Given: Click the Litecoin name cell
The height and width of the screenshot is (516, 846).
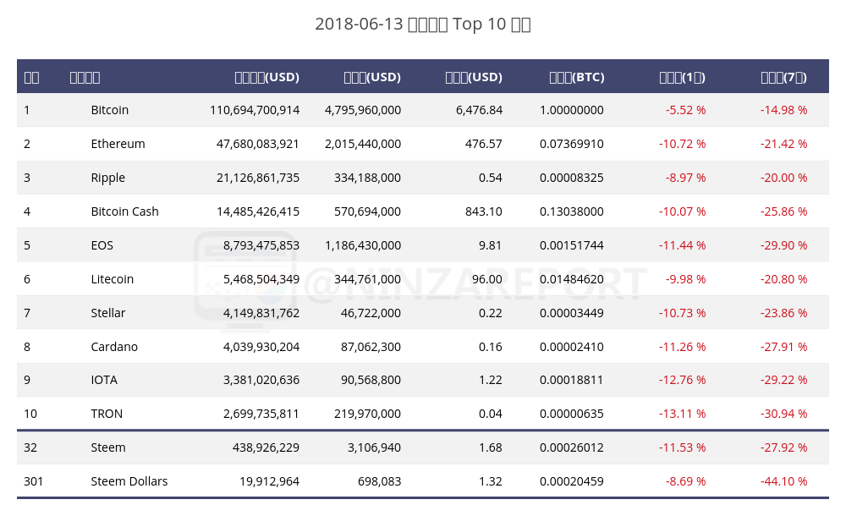Looking at the screenshot, I should [113, 280].
